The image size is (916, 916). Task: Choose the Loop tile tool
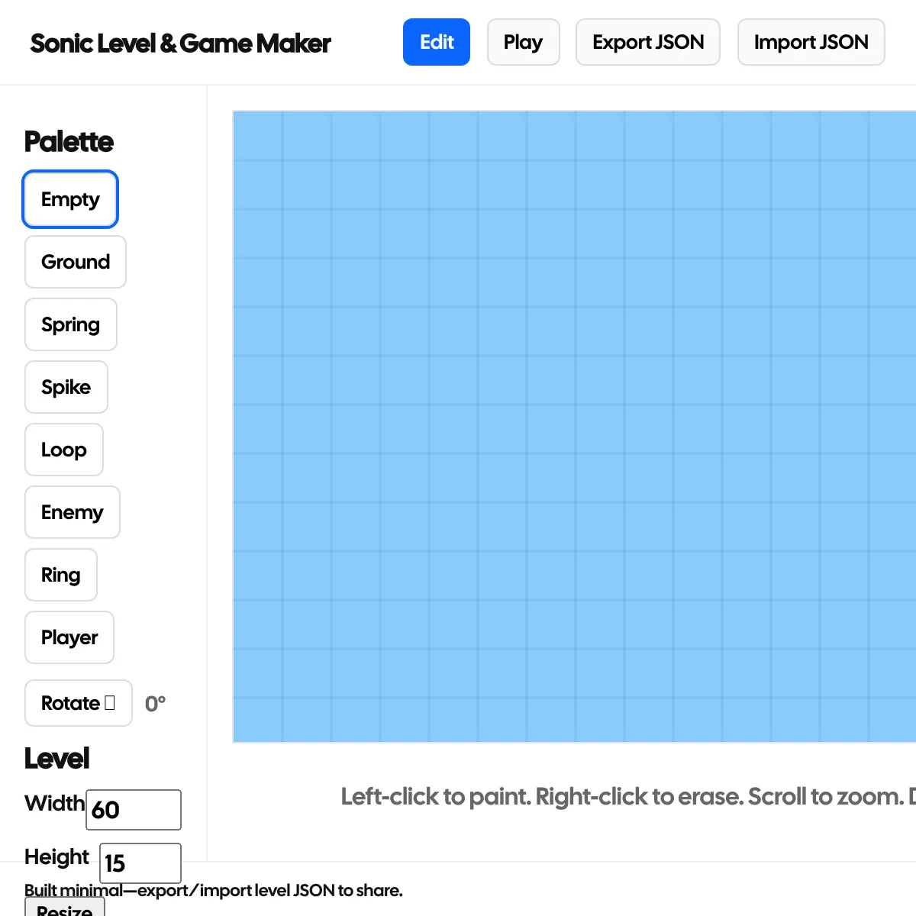(64, 450)
